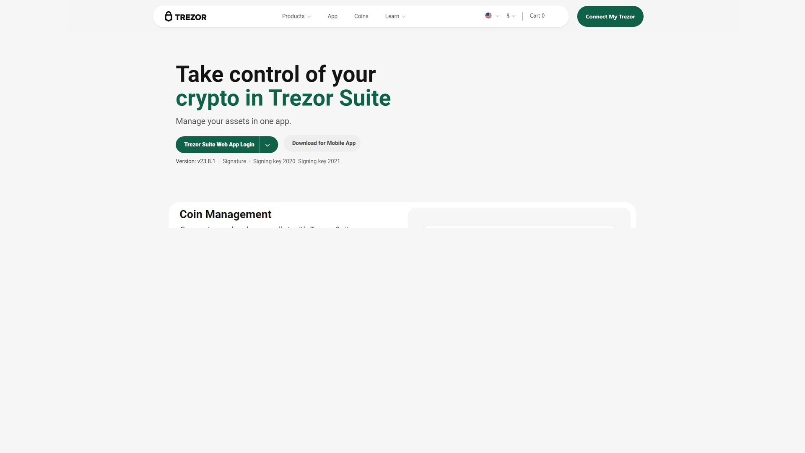Screen dimensions: 805x453
Task: Click the Coin Management heading
Action: pyautogui.click(x=226, y=214)
